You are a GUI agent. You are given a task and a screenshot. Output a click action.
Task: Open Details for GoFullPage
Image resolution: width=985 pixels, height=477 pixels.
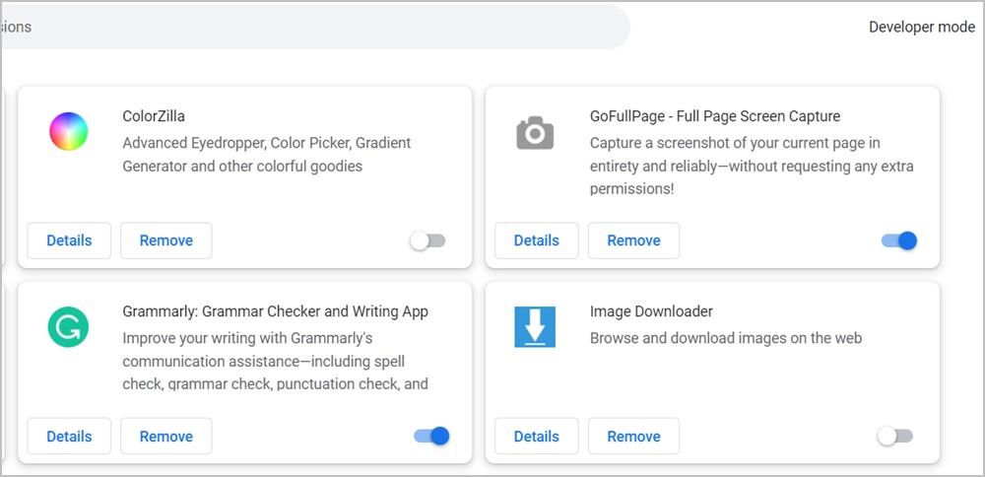pos(537,240)
